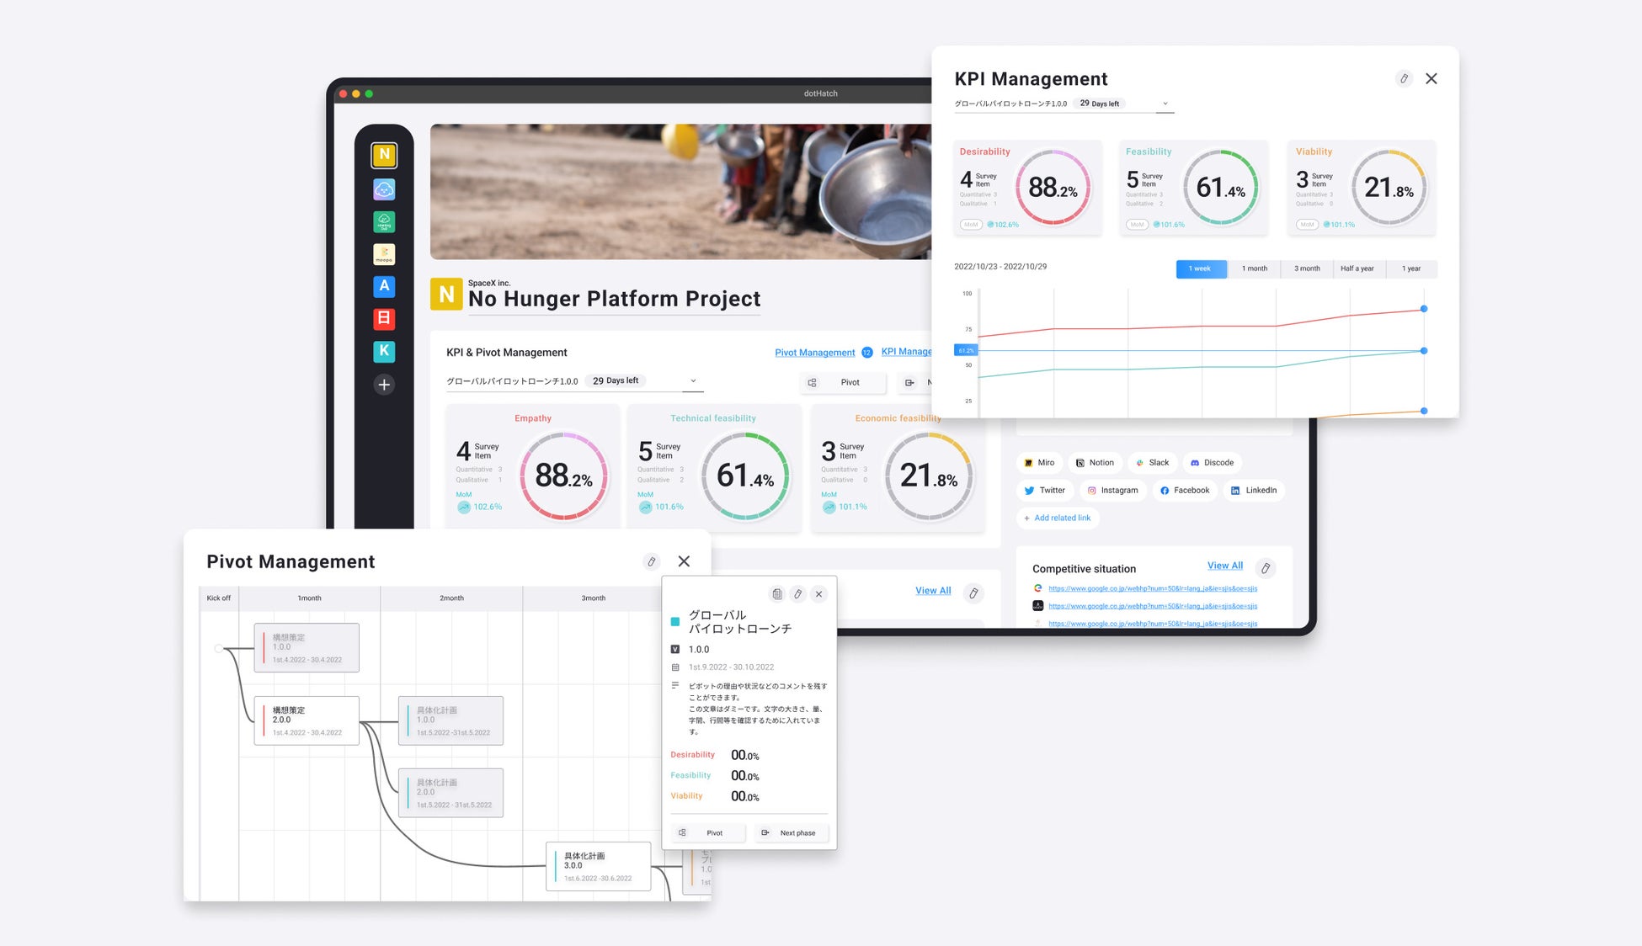Open the Pivot Management tab link

[814, 353]
